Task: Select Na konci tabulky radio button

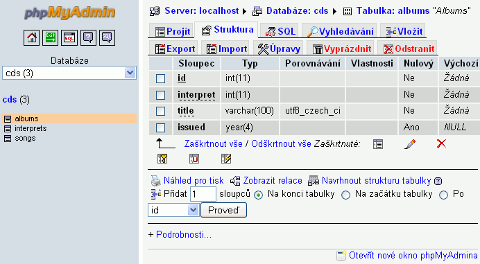Action: click(x=258, y=195)
